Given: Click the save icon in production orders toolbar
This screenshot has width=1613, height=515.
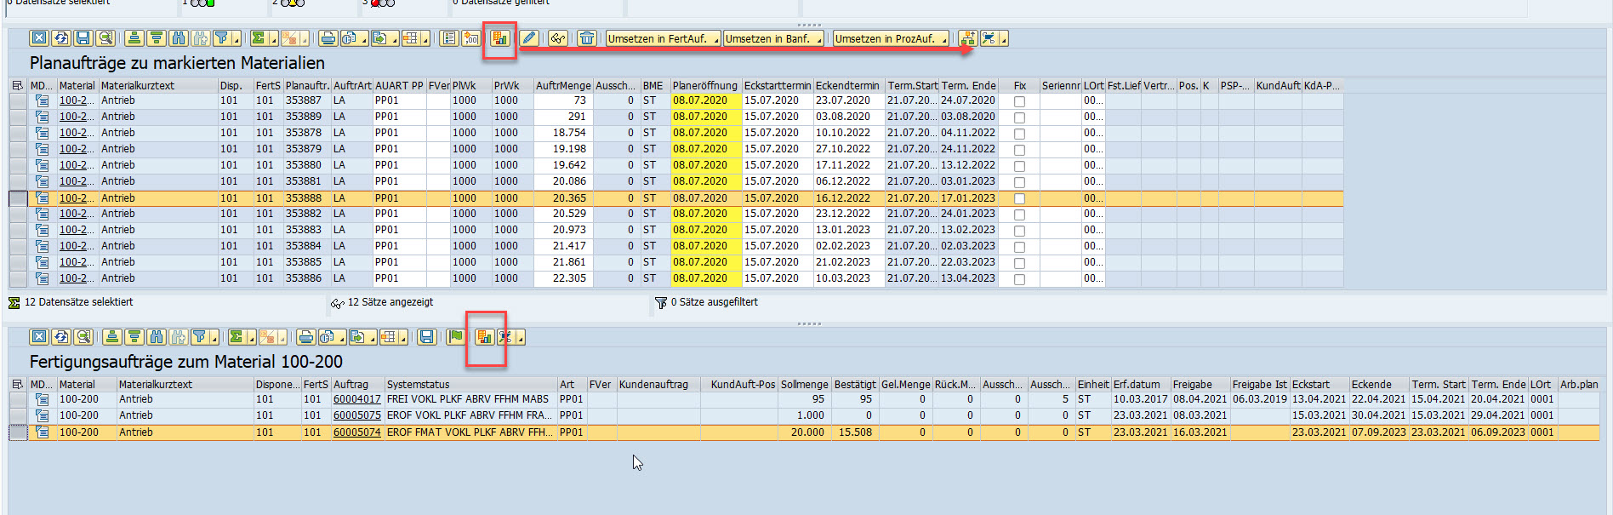Looking at the screenshot, I should point(427,337).
